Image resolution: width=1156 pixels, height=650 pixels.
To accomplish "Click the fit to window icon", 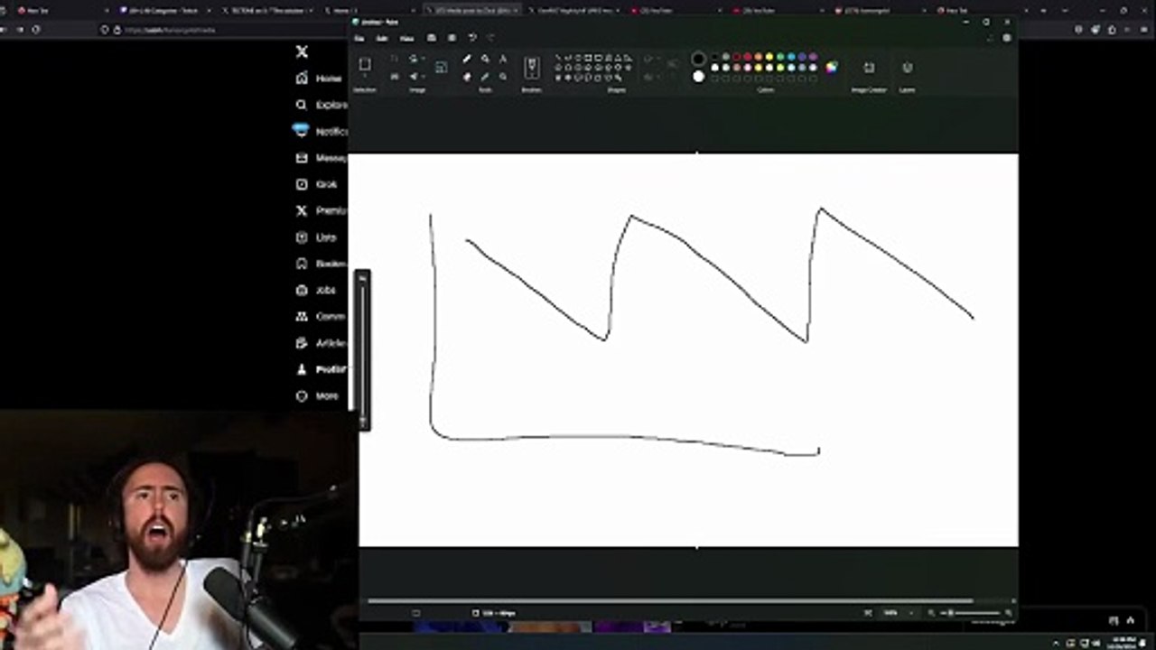I will tap(868, 613).
